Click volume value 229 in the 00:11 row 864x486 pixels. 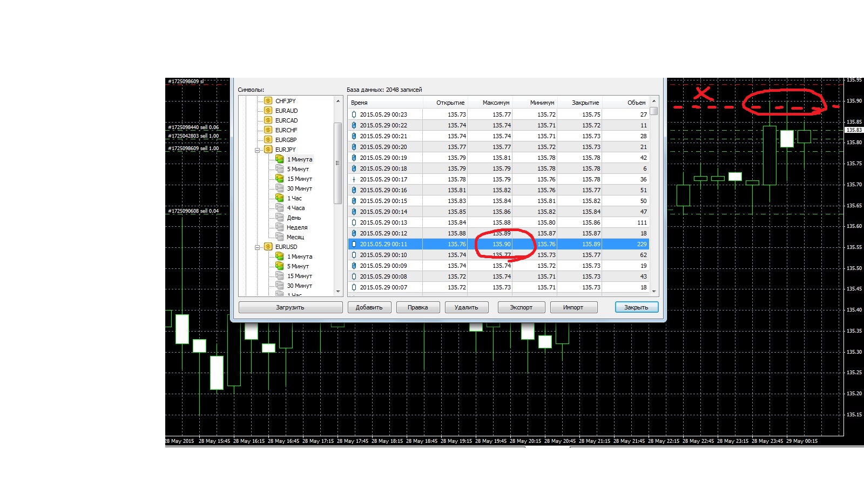click(x=642, y=244)
